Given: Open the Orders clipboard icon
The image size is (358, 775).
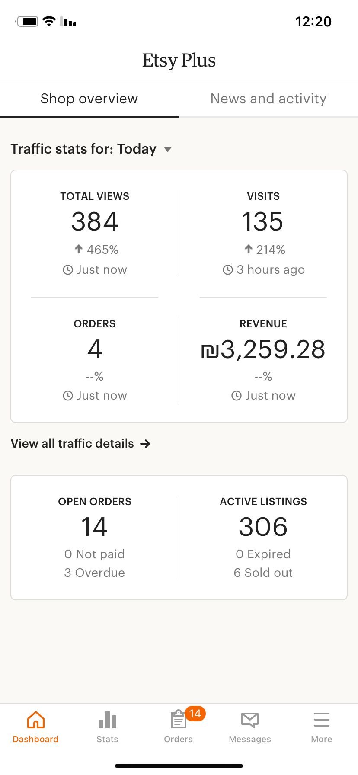Looking at the screenshot, I should (178, 720).
